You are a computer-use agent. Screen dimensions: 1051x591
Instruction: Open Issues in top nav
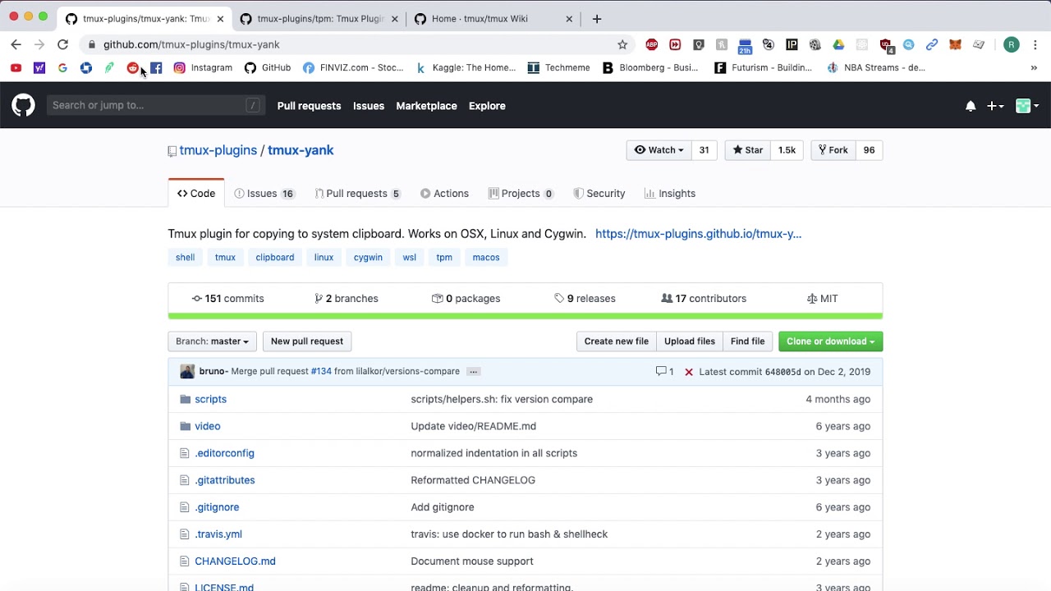(x=369, y=106)
